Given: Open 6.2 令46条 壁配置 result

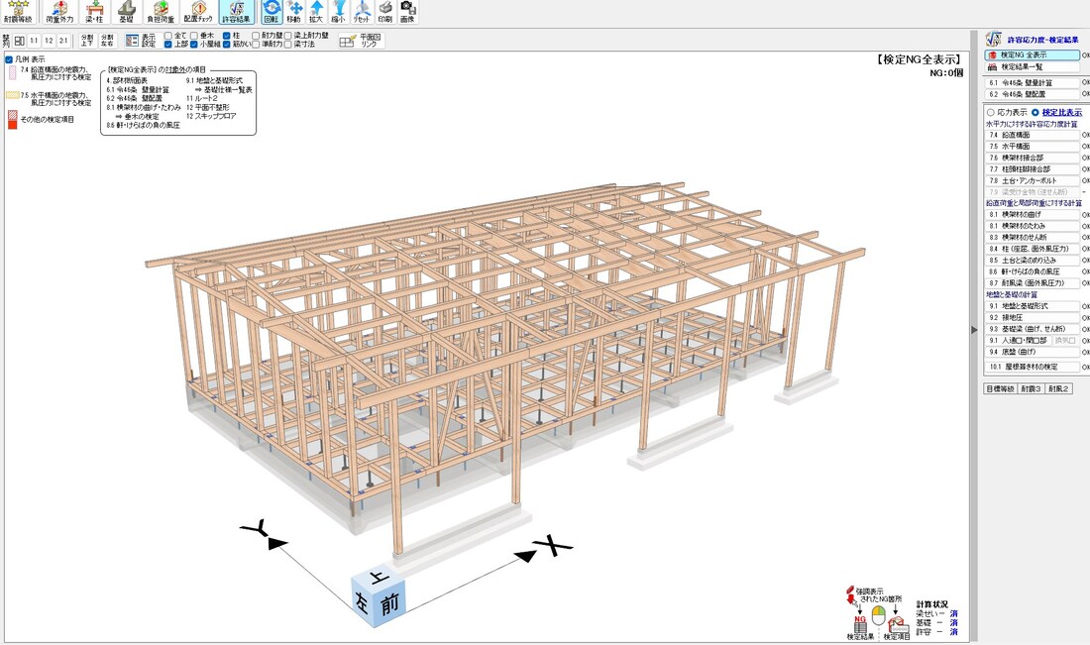Looking at the screenshot, I should pyautogui.click(x=1033, y=94).
